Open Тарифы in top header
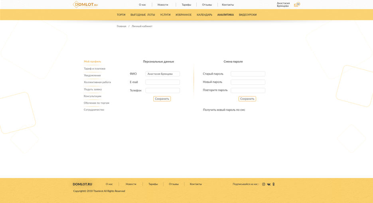This screenshot has height=203, width=373. 186,5
